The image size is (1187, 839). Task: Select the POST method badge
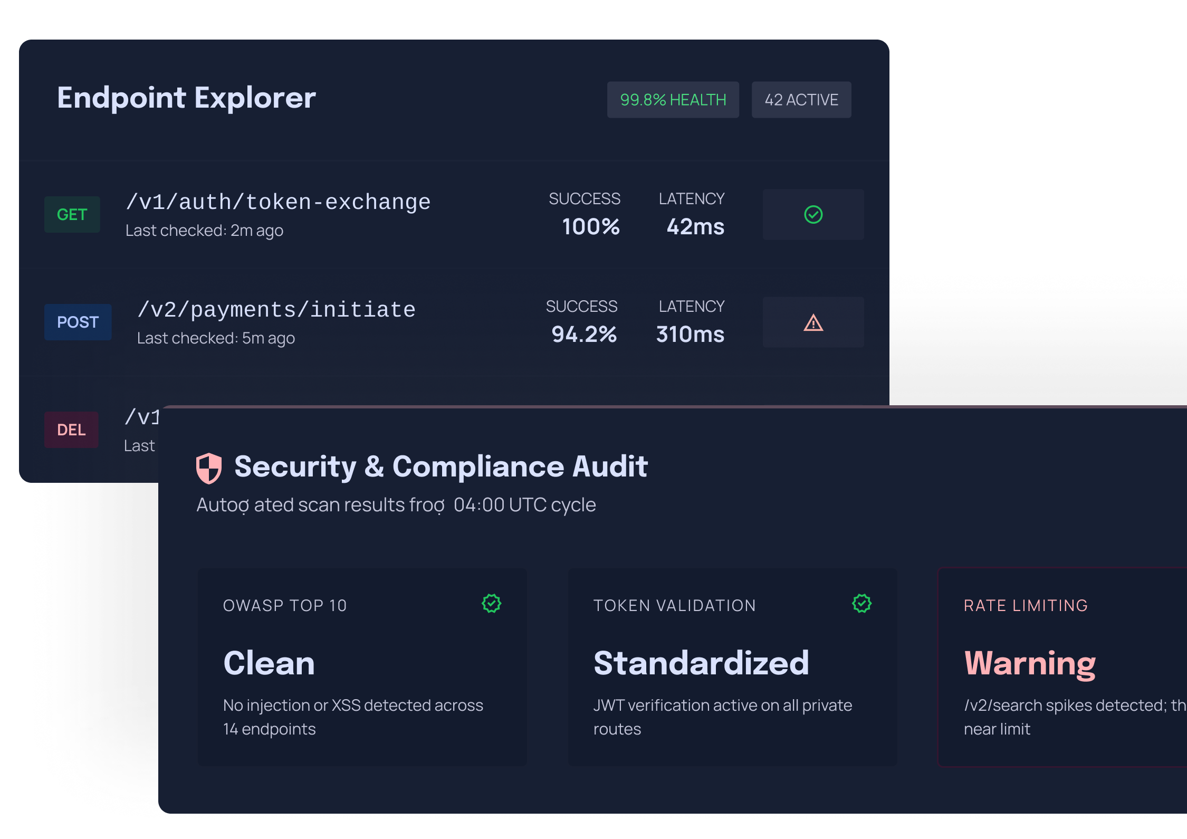pyautogui.click(x=78, y=322)
